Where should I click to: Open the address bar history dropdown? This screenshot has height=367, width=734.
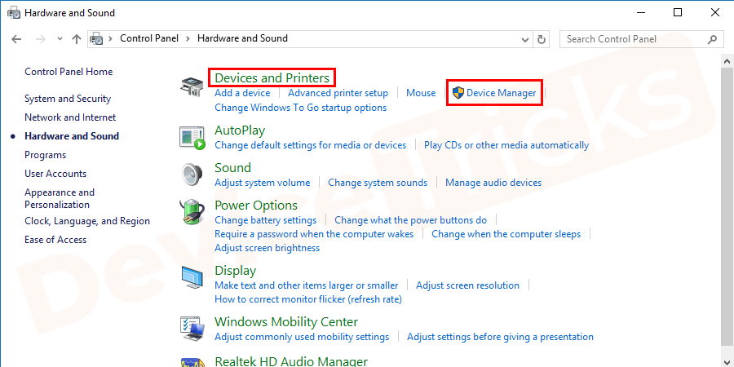click(523, 38)
